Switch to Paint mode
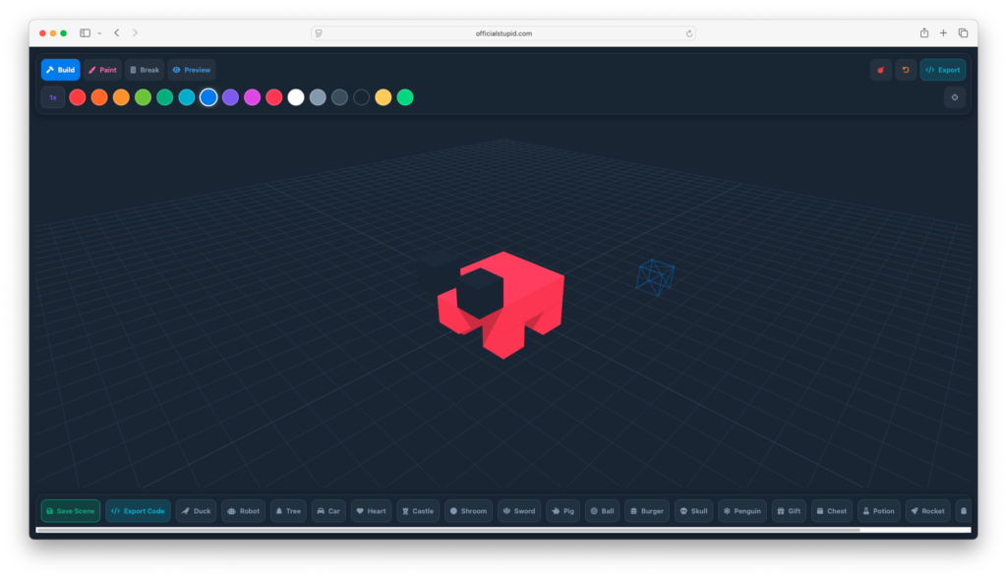1007x578 pixels. [x=102, y=70]
